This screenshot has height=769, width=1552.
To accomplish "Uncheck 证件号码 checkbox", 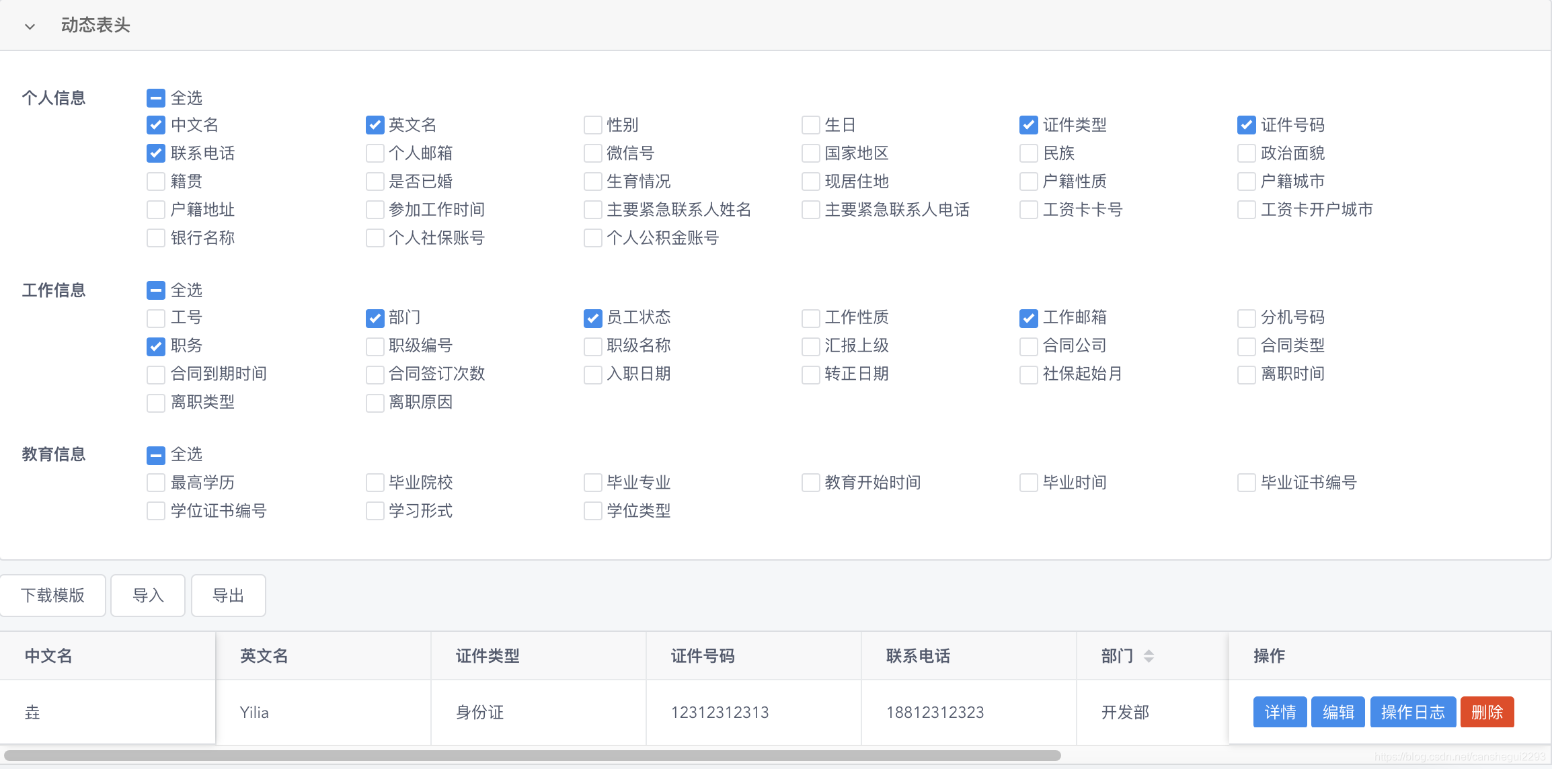I will (1246, 125).
